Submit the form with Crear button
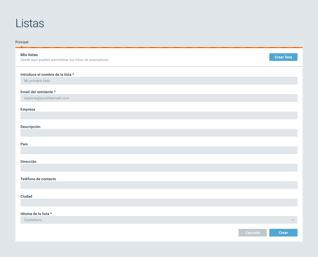 pos(283,233)
